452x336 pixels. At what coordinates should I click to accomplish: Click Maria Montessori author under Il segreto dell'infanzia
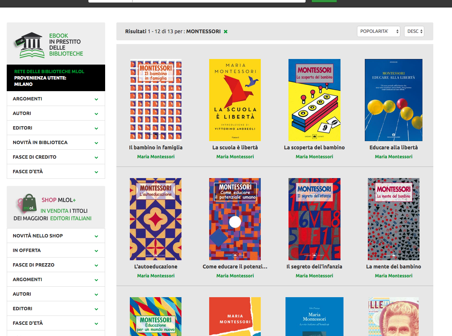tap(314, 276)
